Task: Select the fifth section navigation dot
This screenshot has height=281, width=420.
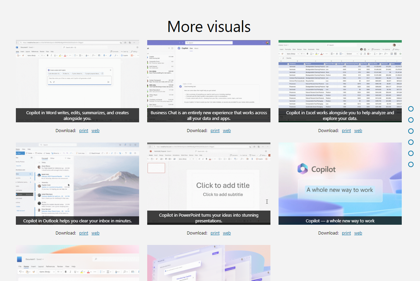Action: click(x=411, y=153)
